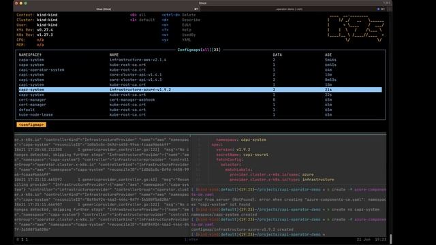Sort table by NAMESPACE column header

point(30,54)
